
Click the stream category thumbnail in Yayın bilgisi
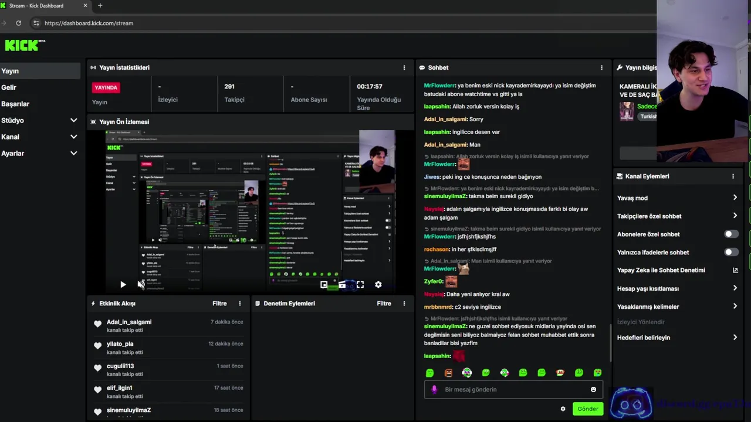[x=627, y=111]
